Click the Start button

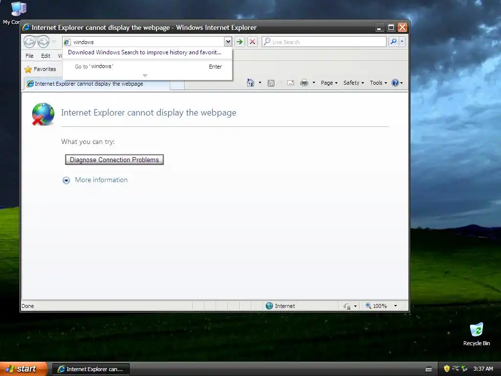pyautogui.click(x=23, y=369)
